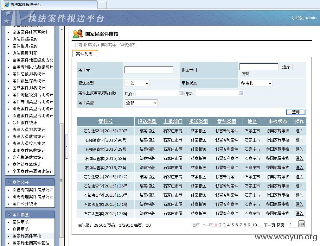Image resolution: width=320 pixels, height=246 pixels.
Task: Click 进入 for case 石知法查字[2015]101号
Action: pyautogui.click(x=299, y=177)
